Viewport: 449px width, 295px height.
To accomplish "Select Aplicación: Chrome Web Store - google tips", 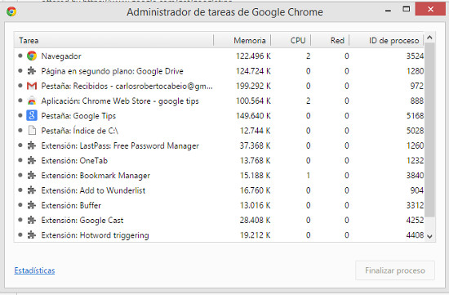I will [219, 101].
